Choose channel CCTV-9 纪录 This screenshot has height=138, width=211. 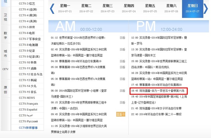[27, 51]
